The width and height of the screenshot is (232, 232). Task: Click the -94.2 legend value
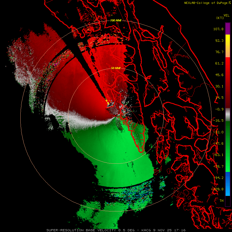(218, 178)
